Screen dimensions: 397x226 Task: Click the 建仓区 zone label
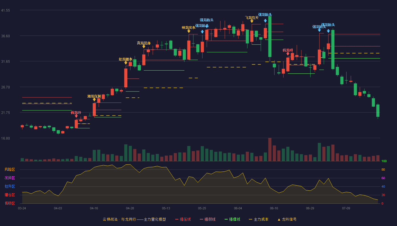click(10, 195)
